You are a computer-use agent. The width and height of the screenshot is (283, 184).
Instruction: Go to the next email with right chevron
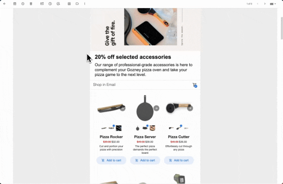coord(265,4)
